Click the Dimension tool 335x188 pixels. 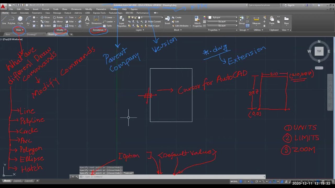(x=96, y=20)
